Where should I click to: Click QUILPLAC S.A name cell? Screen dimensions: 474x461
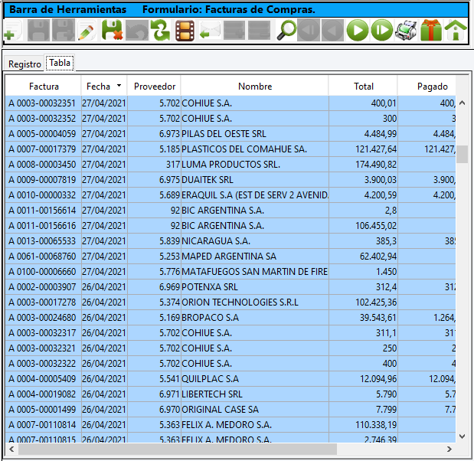(x=255, y=379)
